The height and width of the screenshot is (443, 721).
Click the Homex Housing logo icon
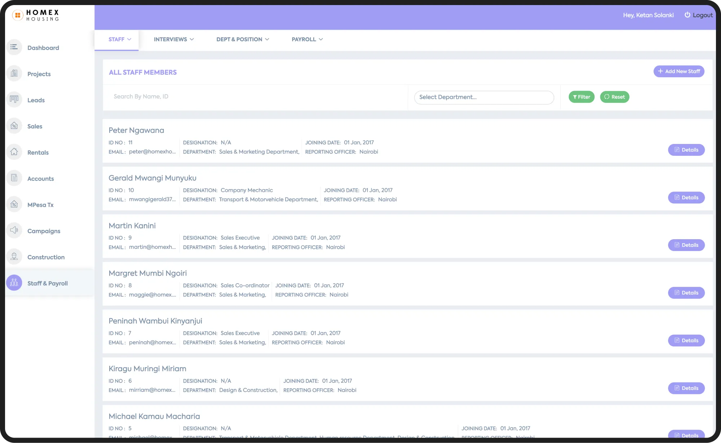[18, 15]
